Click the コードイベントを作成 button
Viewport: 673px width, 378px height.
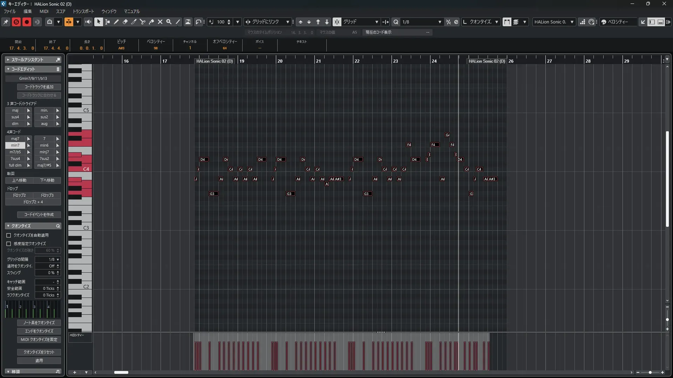39,215
